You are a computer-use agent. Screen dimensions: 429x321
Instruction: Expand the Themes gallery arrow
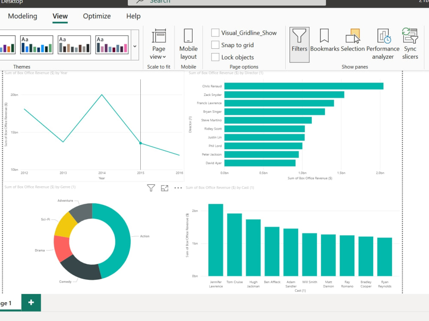135,45
